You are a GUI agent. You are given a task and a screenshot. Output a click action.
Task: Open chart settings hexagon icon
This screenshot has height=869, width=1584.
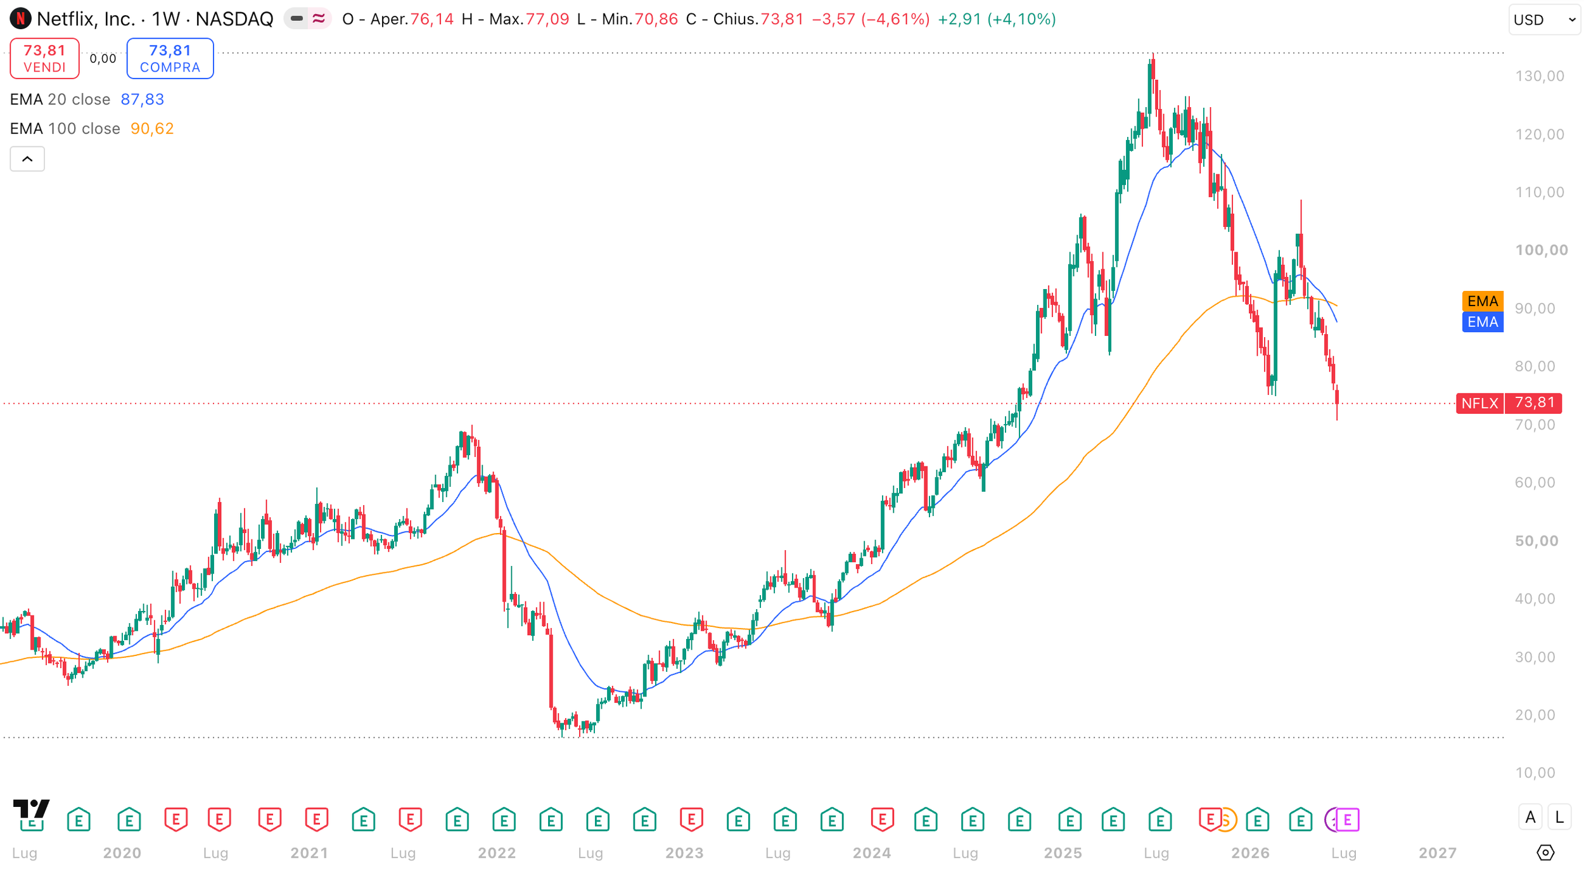click(1545, 853)
